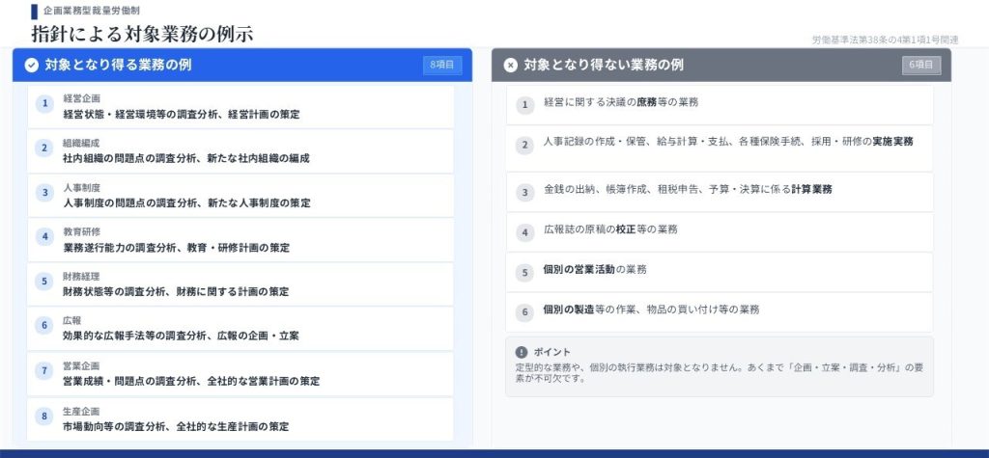The image size is (989, 458).
Task: Select the 財務経理 list item
Action: [x=240, y=283]
